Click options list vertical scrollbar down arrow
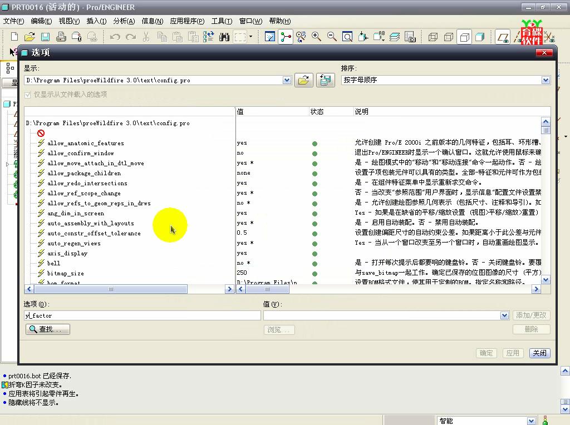 (x=546, y=280)
